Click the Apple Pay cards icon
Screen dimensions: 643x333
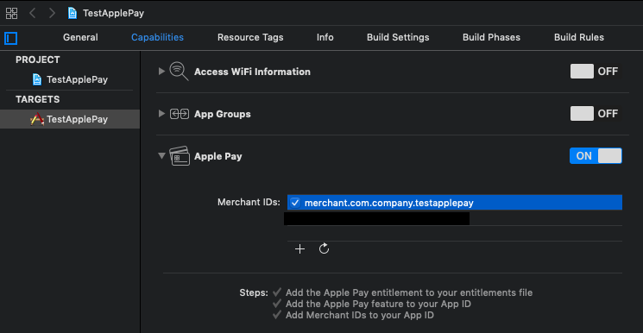point(180,156)
